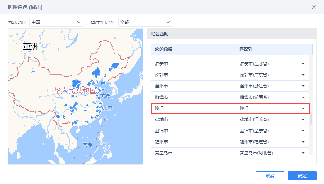Expand match options for 温州市
Viewport: 324px width, 184px height.
click(x=303, y=86)
